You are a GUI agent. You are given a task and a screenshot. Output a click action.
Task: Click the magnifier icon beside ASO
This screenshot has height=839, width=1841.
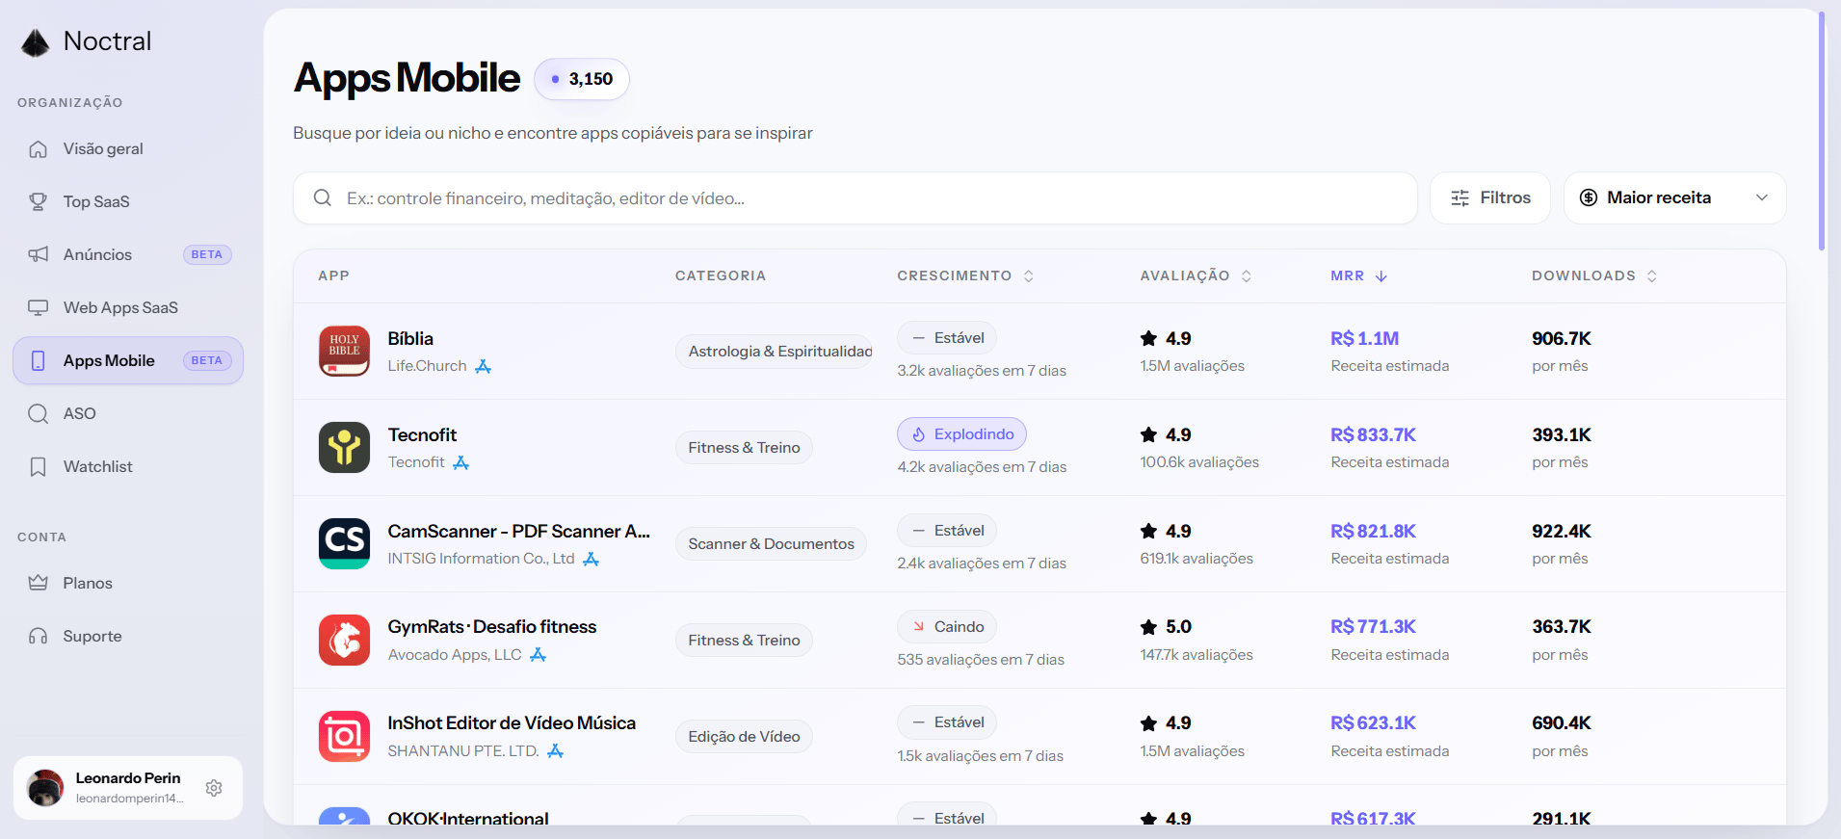click(39, 414)
